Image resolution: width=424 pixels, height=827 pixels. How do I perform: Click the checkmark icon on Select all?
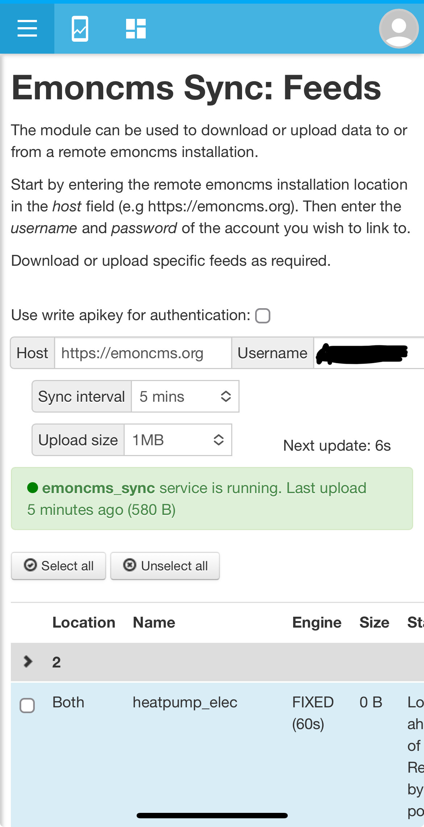(x=30, y=565)
